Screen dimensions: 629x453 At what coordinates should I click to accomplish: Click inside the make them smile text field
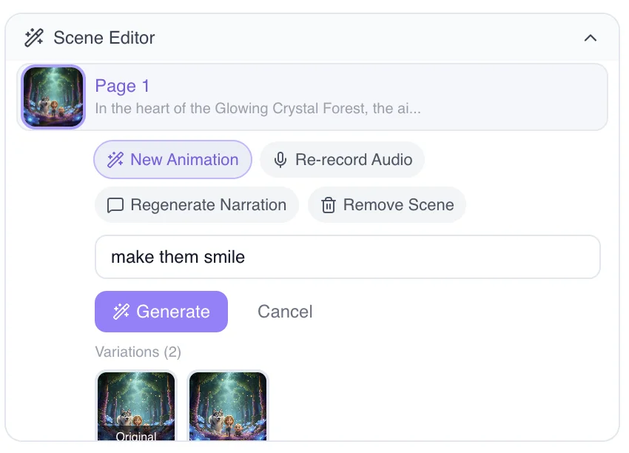pos(348,256)
